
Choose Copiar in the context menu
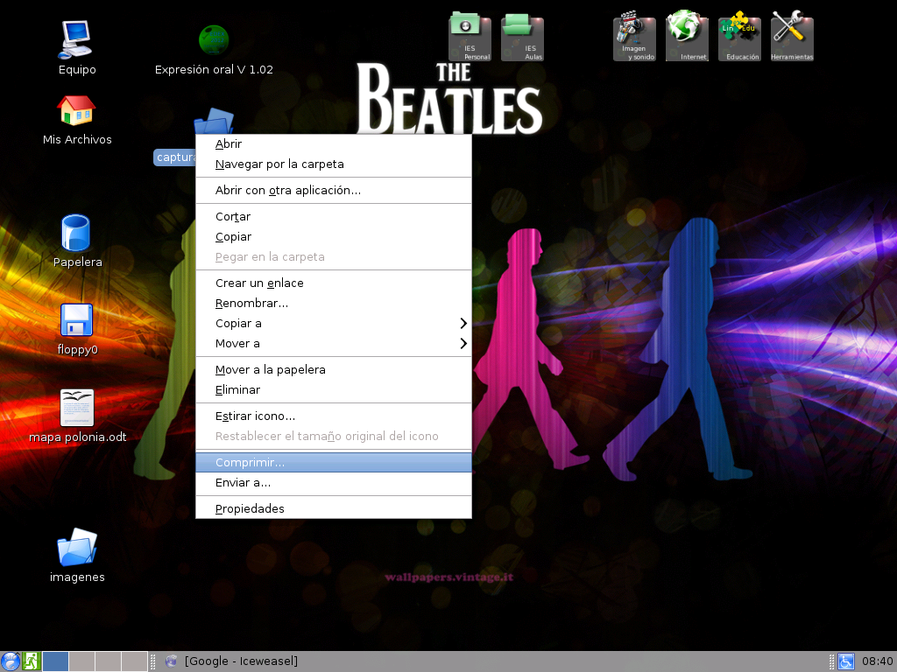tap(334, 236)
